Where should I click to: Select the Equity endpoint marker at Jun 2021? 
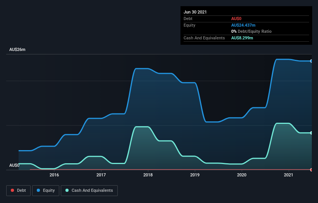pos(311,61)
